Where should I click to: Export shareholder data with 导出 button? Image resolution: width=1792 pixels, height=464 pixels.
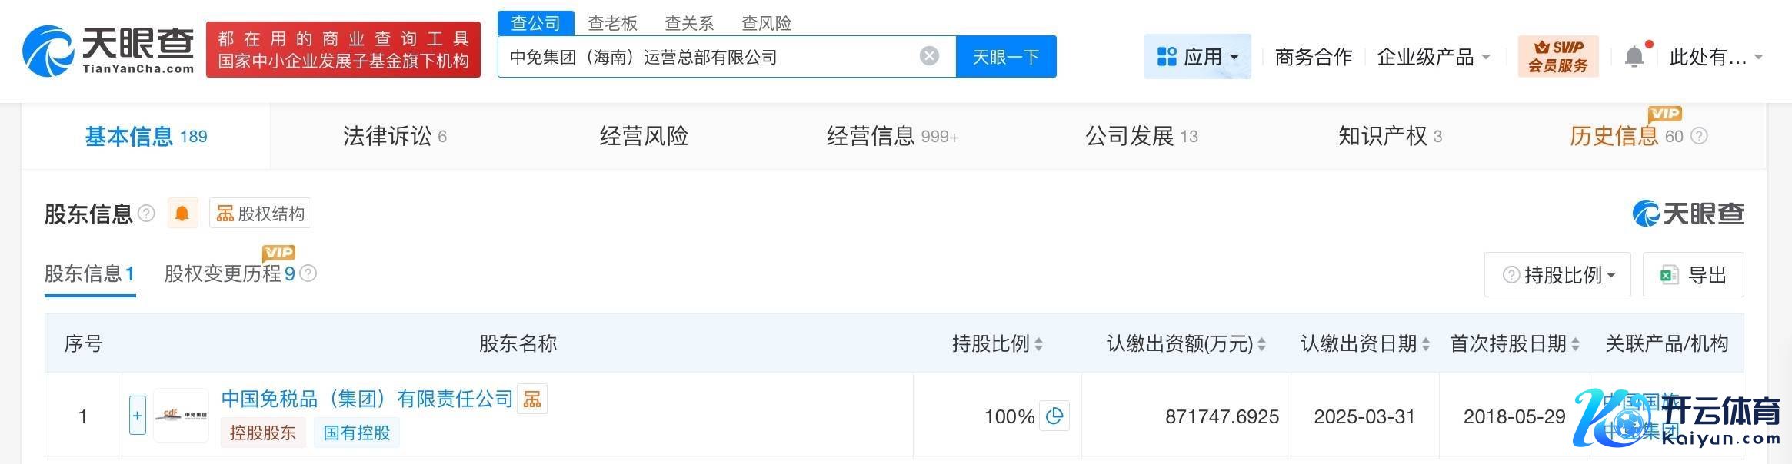tap(1693, 275)
